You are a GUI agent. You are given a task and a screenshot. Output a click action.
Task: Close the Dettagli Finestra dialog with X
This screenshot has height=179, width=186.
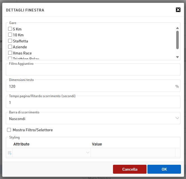(178, 10)
